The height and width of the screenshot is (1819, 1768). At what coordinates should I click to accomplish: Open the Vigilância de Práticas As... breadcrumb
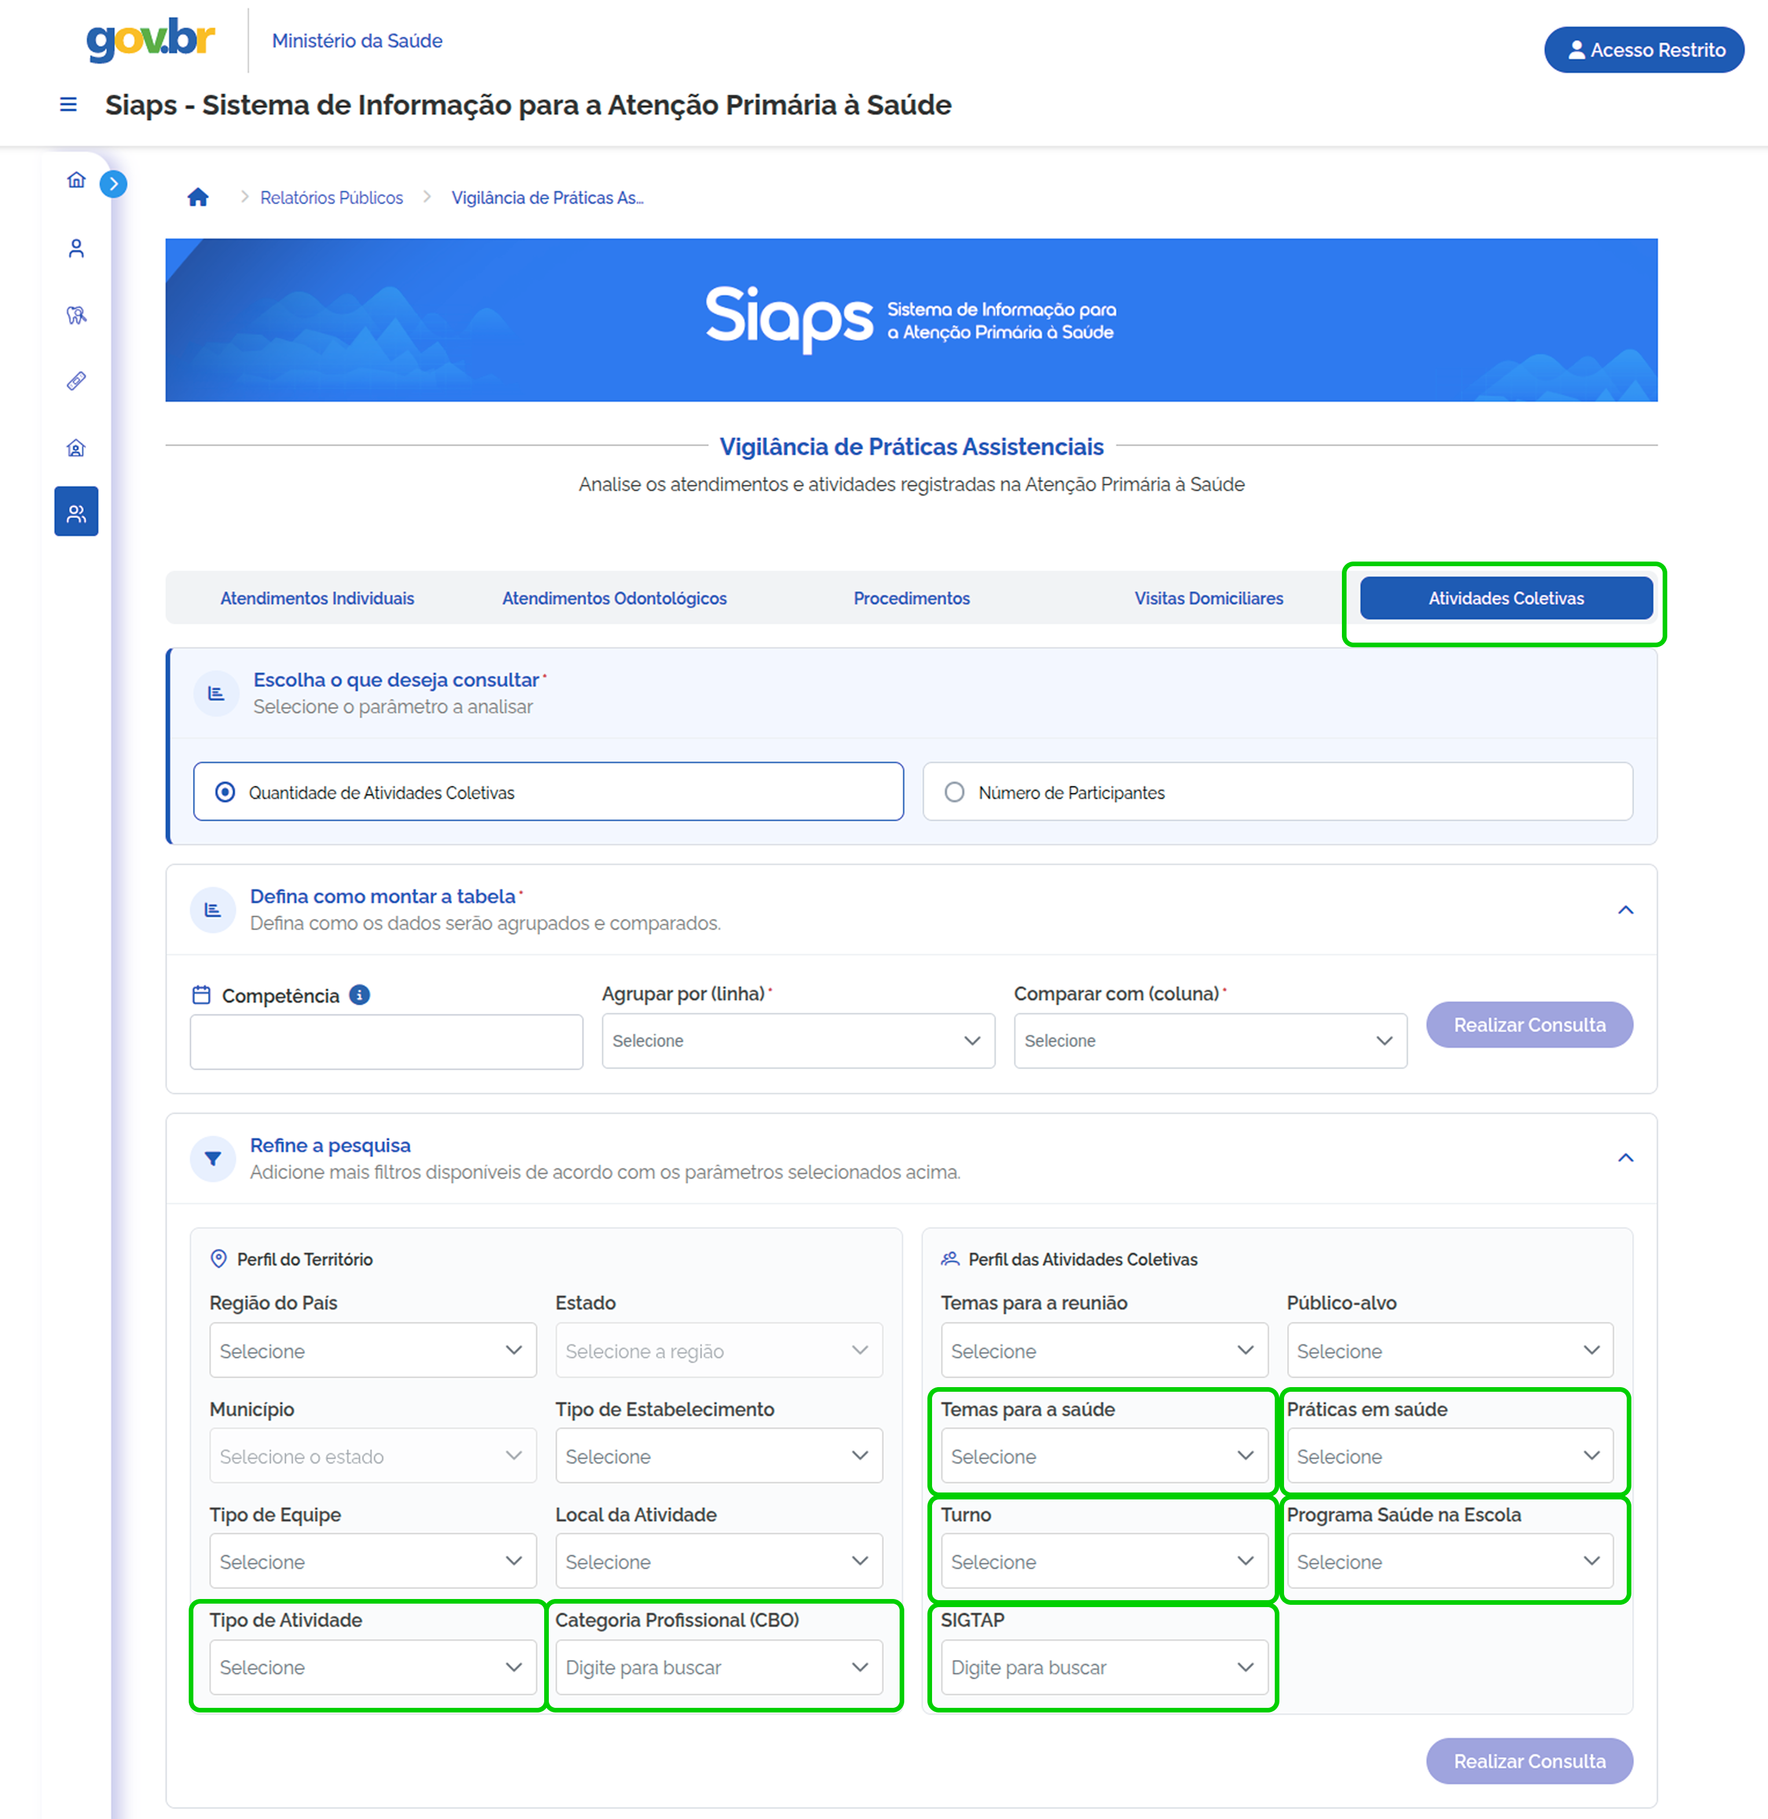(547, 198)
